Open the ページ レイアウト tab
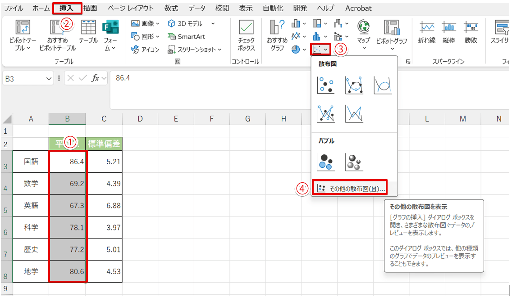The image size is (512, 297). click(x=131, y=8)
